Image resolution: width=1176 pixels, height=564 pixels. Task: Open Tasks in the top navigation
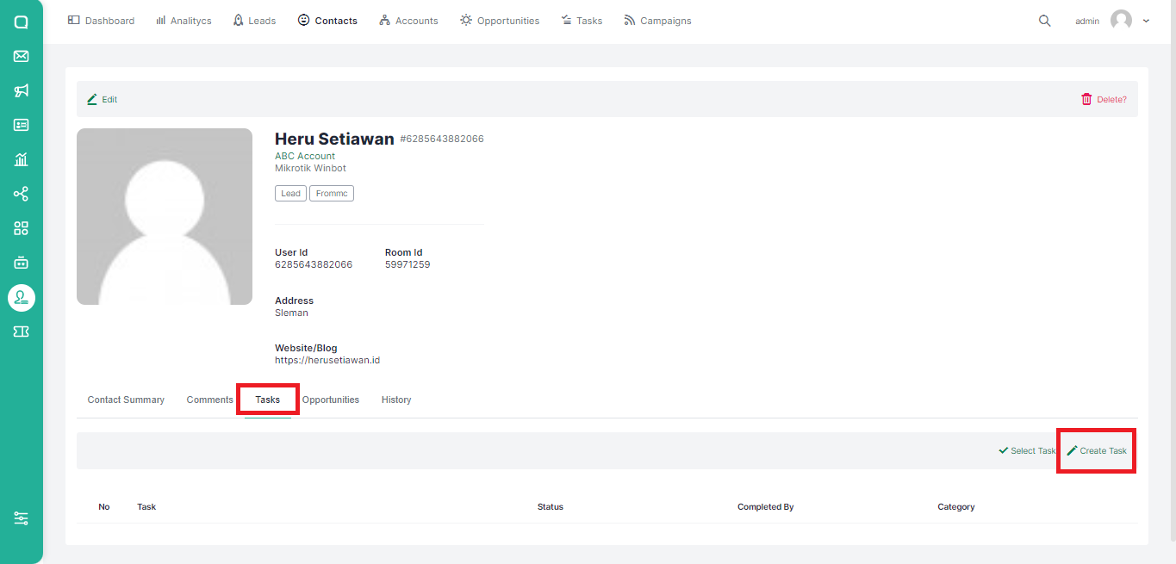point(582,21)
